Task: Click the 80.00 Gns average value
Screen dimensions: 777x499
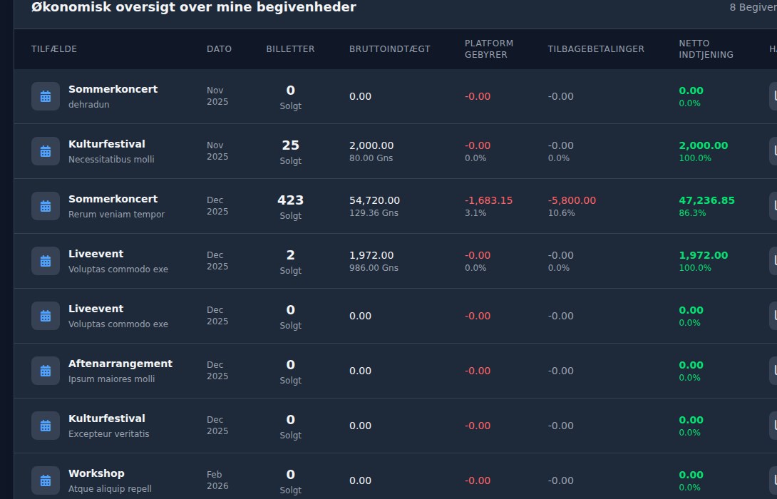Action: coord(371,158)
